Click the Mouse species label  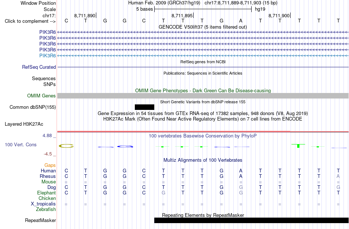[48, 182]
